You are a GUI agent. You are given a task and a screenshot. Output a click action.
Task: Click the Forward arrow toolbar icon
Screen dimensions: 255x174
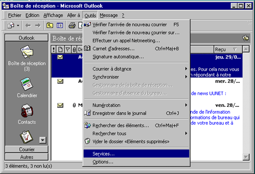click(x=38, y=25)
